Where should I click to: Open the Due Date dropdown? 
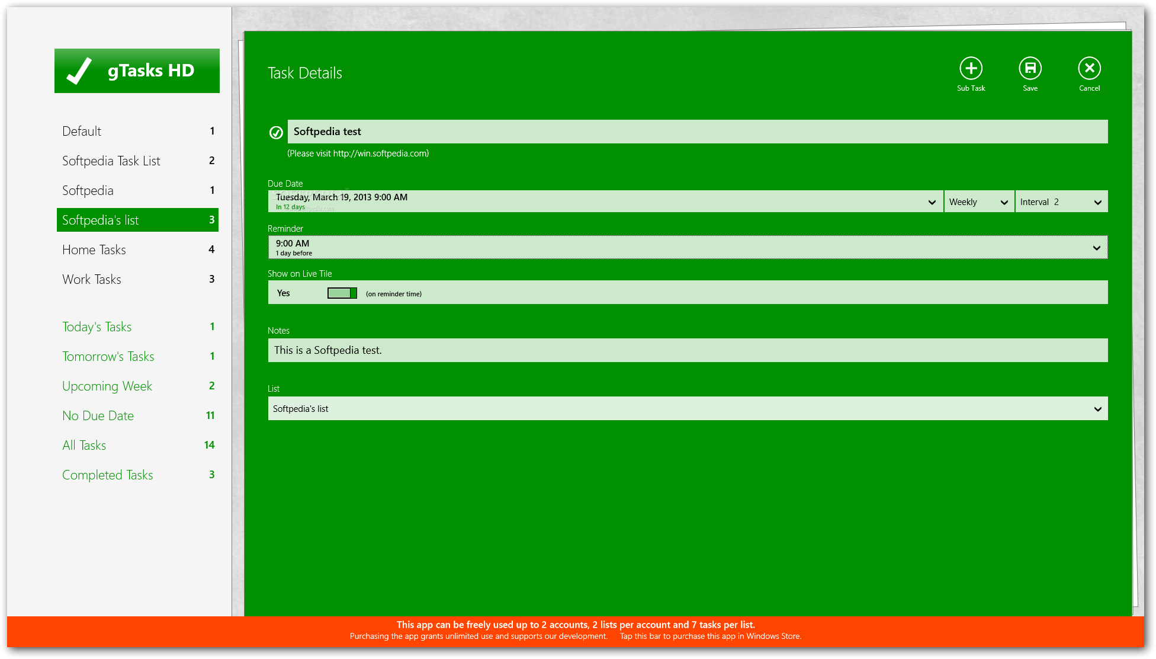(605, 201)
